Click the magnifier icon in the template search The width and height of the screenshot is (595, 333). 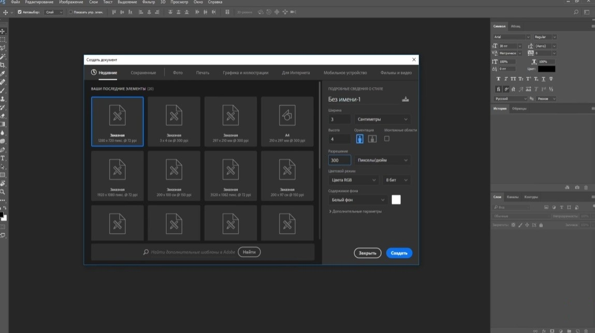(x=146, y=252)
